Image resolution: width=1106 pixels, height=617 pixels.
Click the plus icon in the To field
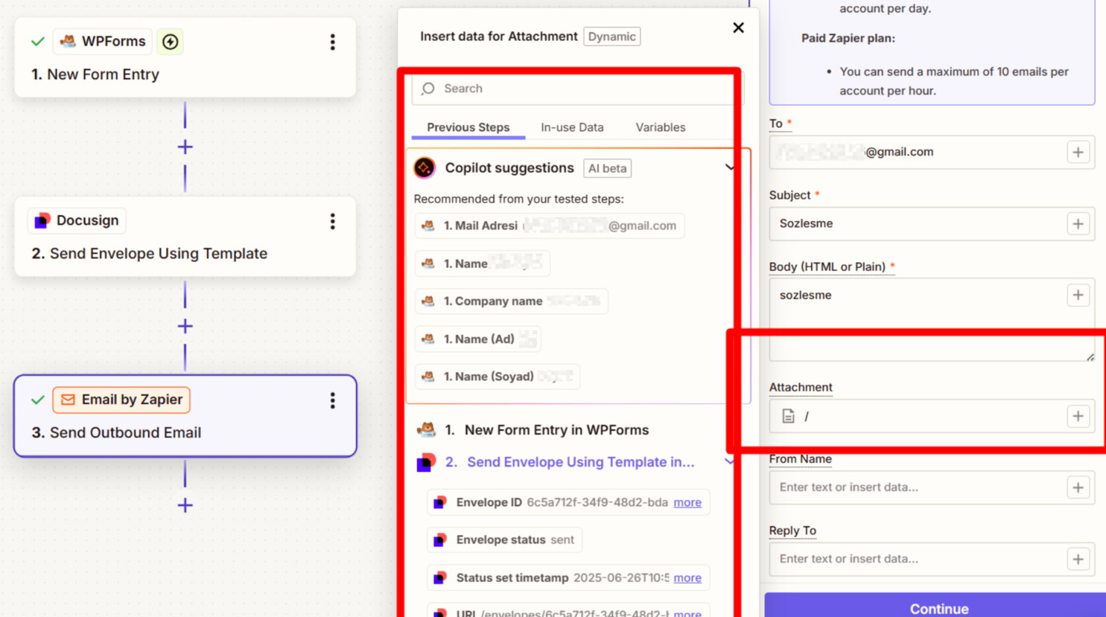click(x=1078, y=152)
